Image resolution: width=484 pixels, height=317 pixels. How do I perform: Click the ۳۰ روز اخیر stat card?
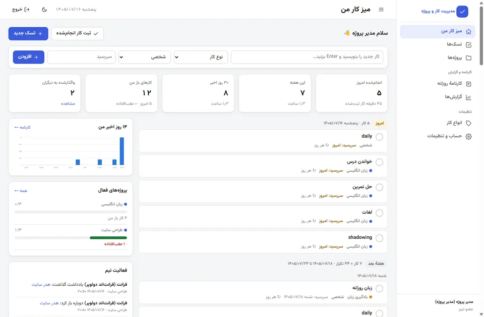198,93
